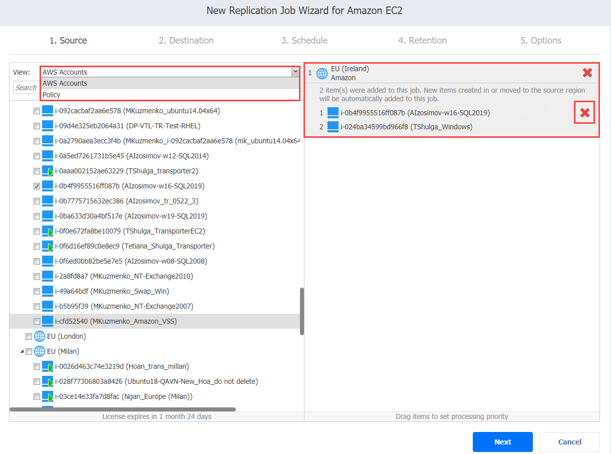The width and height of the screenshot is (611, 454).
Task: Open the View dropdown arrow
Action: pyautogui.click(x=295, y=72)
